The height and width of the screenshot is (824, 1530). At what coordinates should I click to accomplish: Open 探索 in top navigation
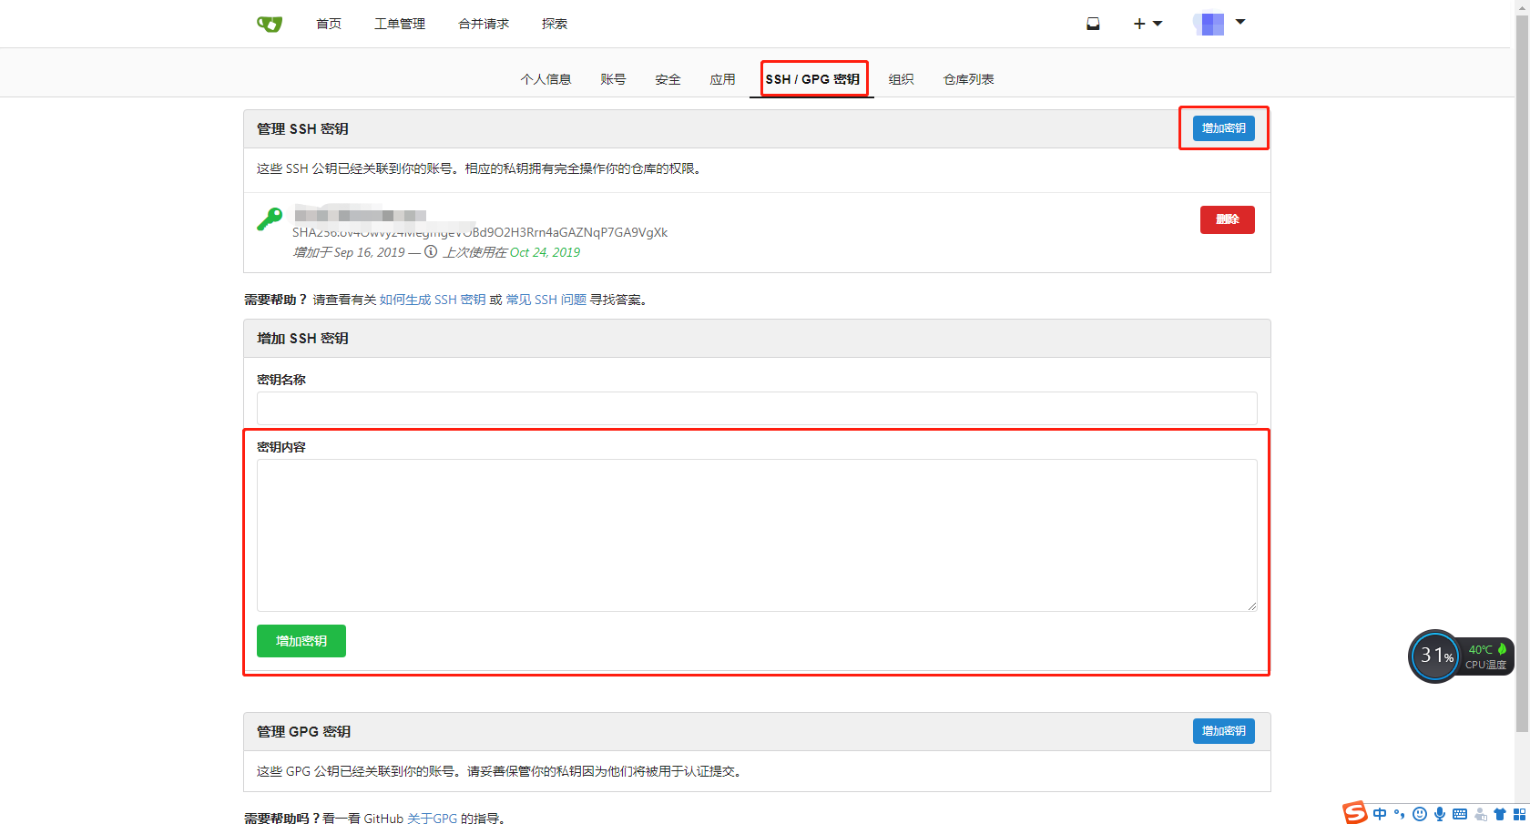tap(555, 24)
